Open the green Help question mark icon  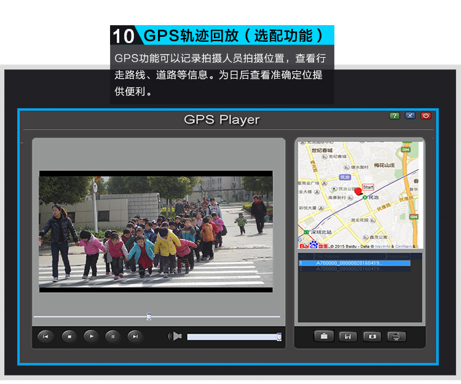(x=395, y=116)
